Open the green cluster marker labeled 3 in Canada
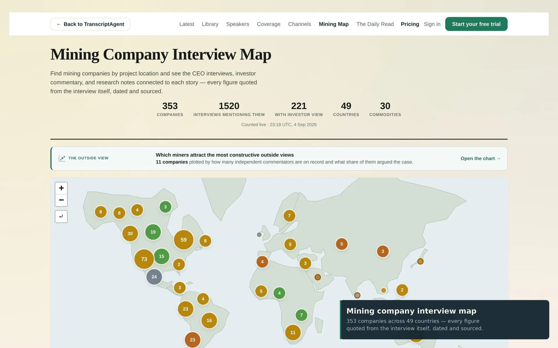 [x=165, y=207]
